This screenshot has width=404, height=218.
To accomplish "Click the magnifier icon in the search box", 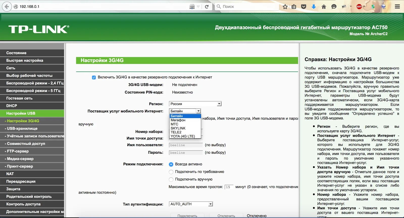I will tap(219, 7).
